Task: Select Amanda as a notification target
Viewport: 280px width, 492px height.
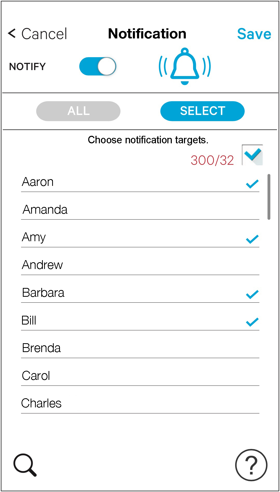Action: click(45, 210)
